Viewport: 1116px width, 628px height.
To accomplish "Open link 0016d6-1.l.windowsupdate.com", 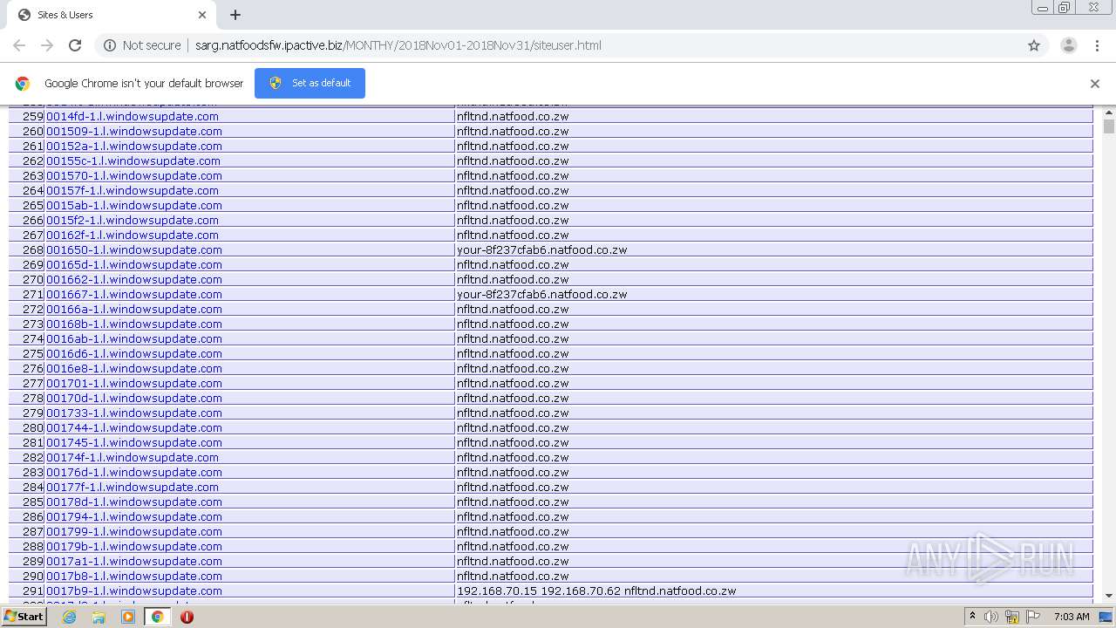I will click(x=134, y=353).
